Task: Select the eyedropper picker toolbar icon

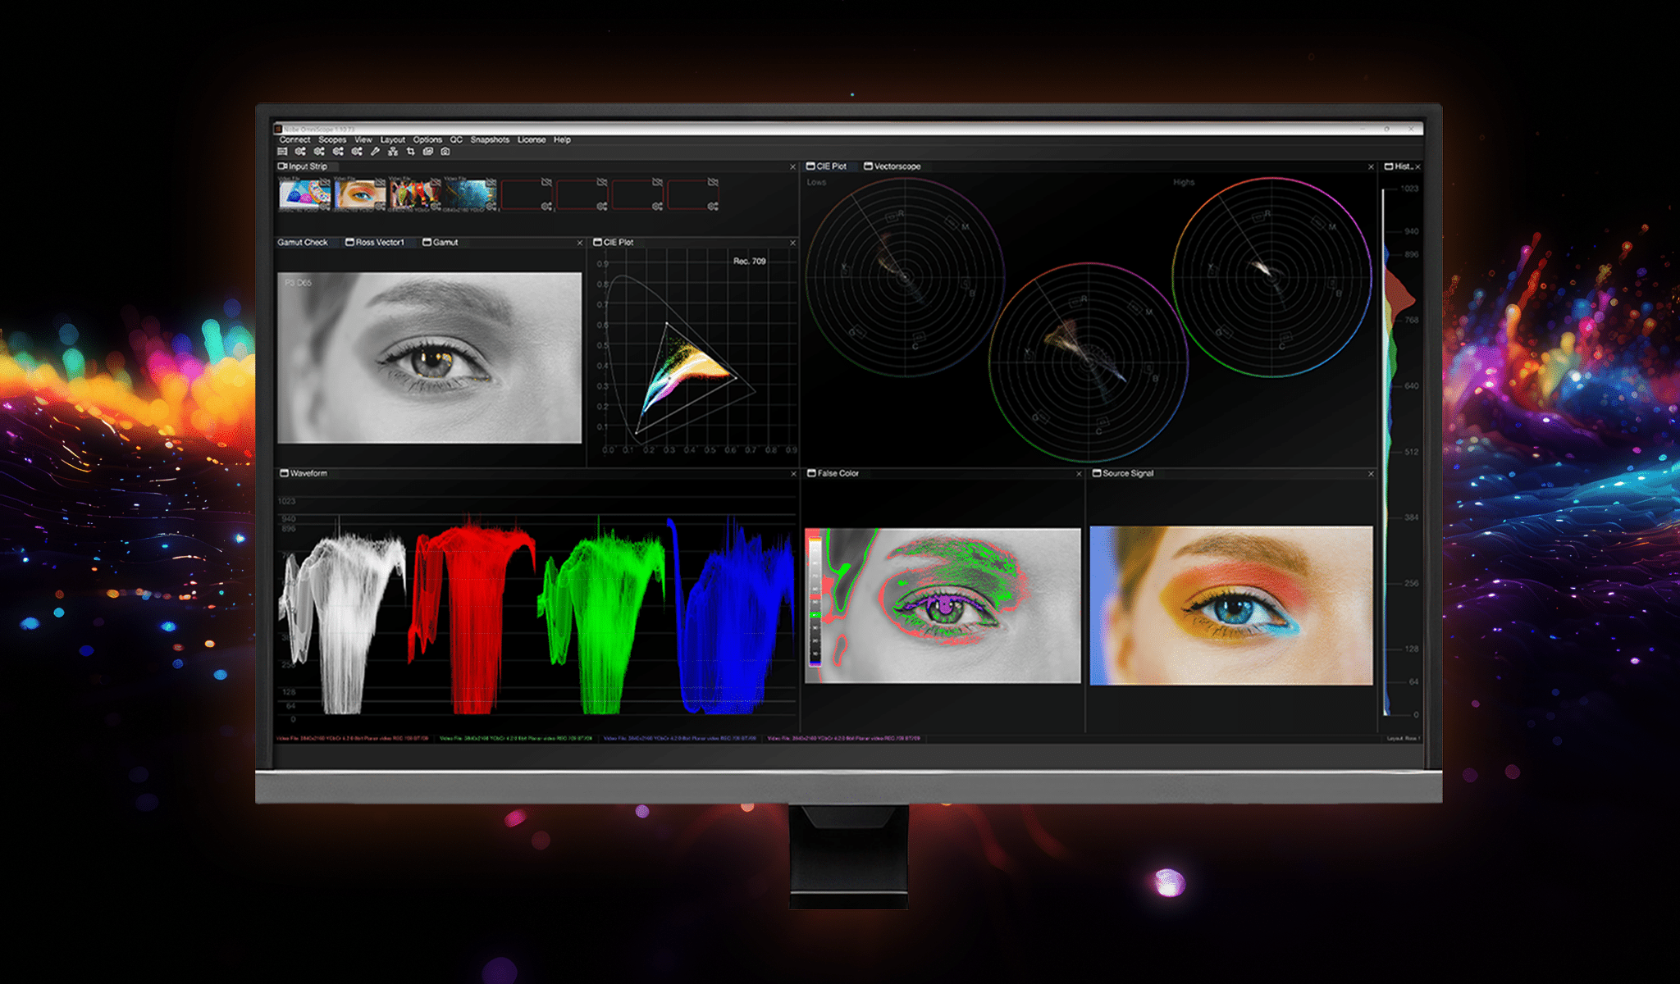Action: 375,152
